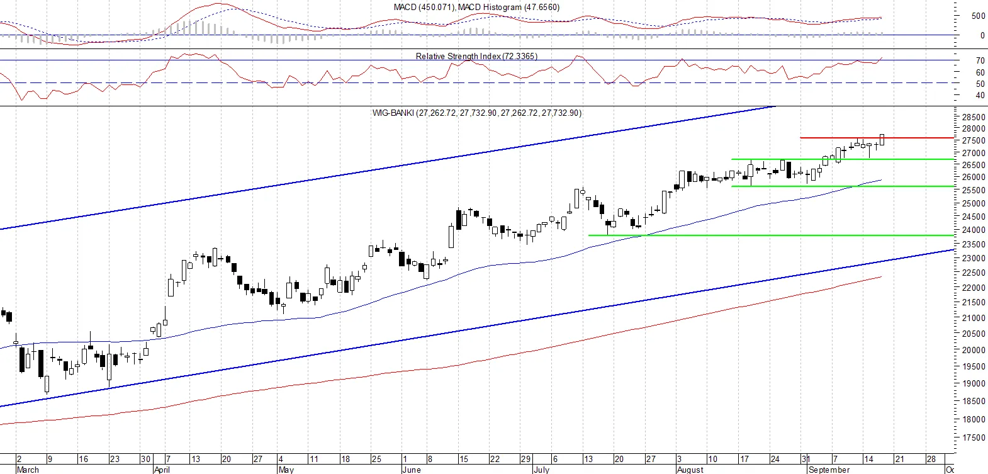Click the 24000 price axis label
The height and width of the screenshot is (474, 988).
[974, 230]
